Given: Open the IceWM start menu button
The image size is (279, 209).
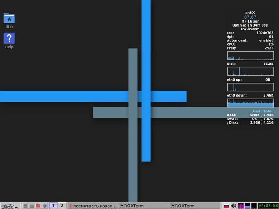Looking at the screenshot, I should click(7, 206).
